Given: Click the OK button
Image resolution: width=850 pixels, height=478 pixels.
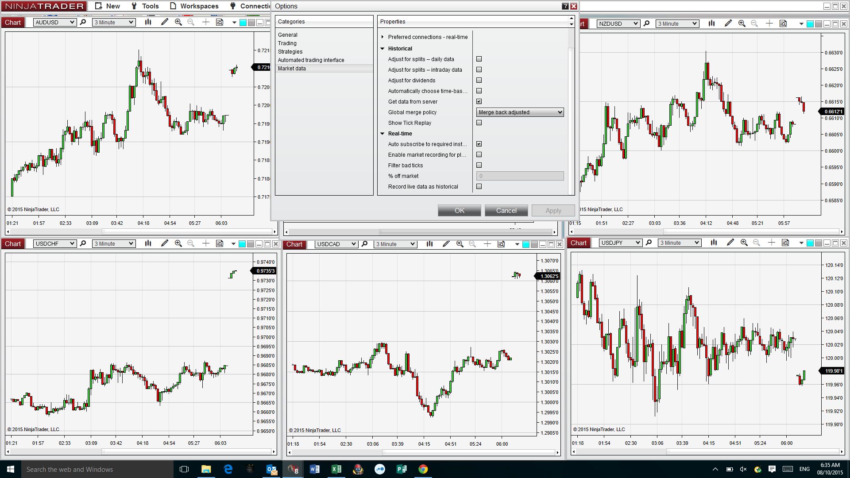Looking at the screenshot, I should 459,210.
